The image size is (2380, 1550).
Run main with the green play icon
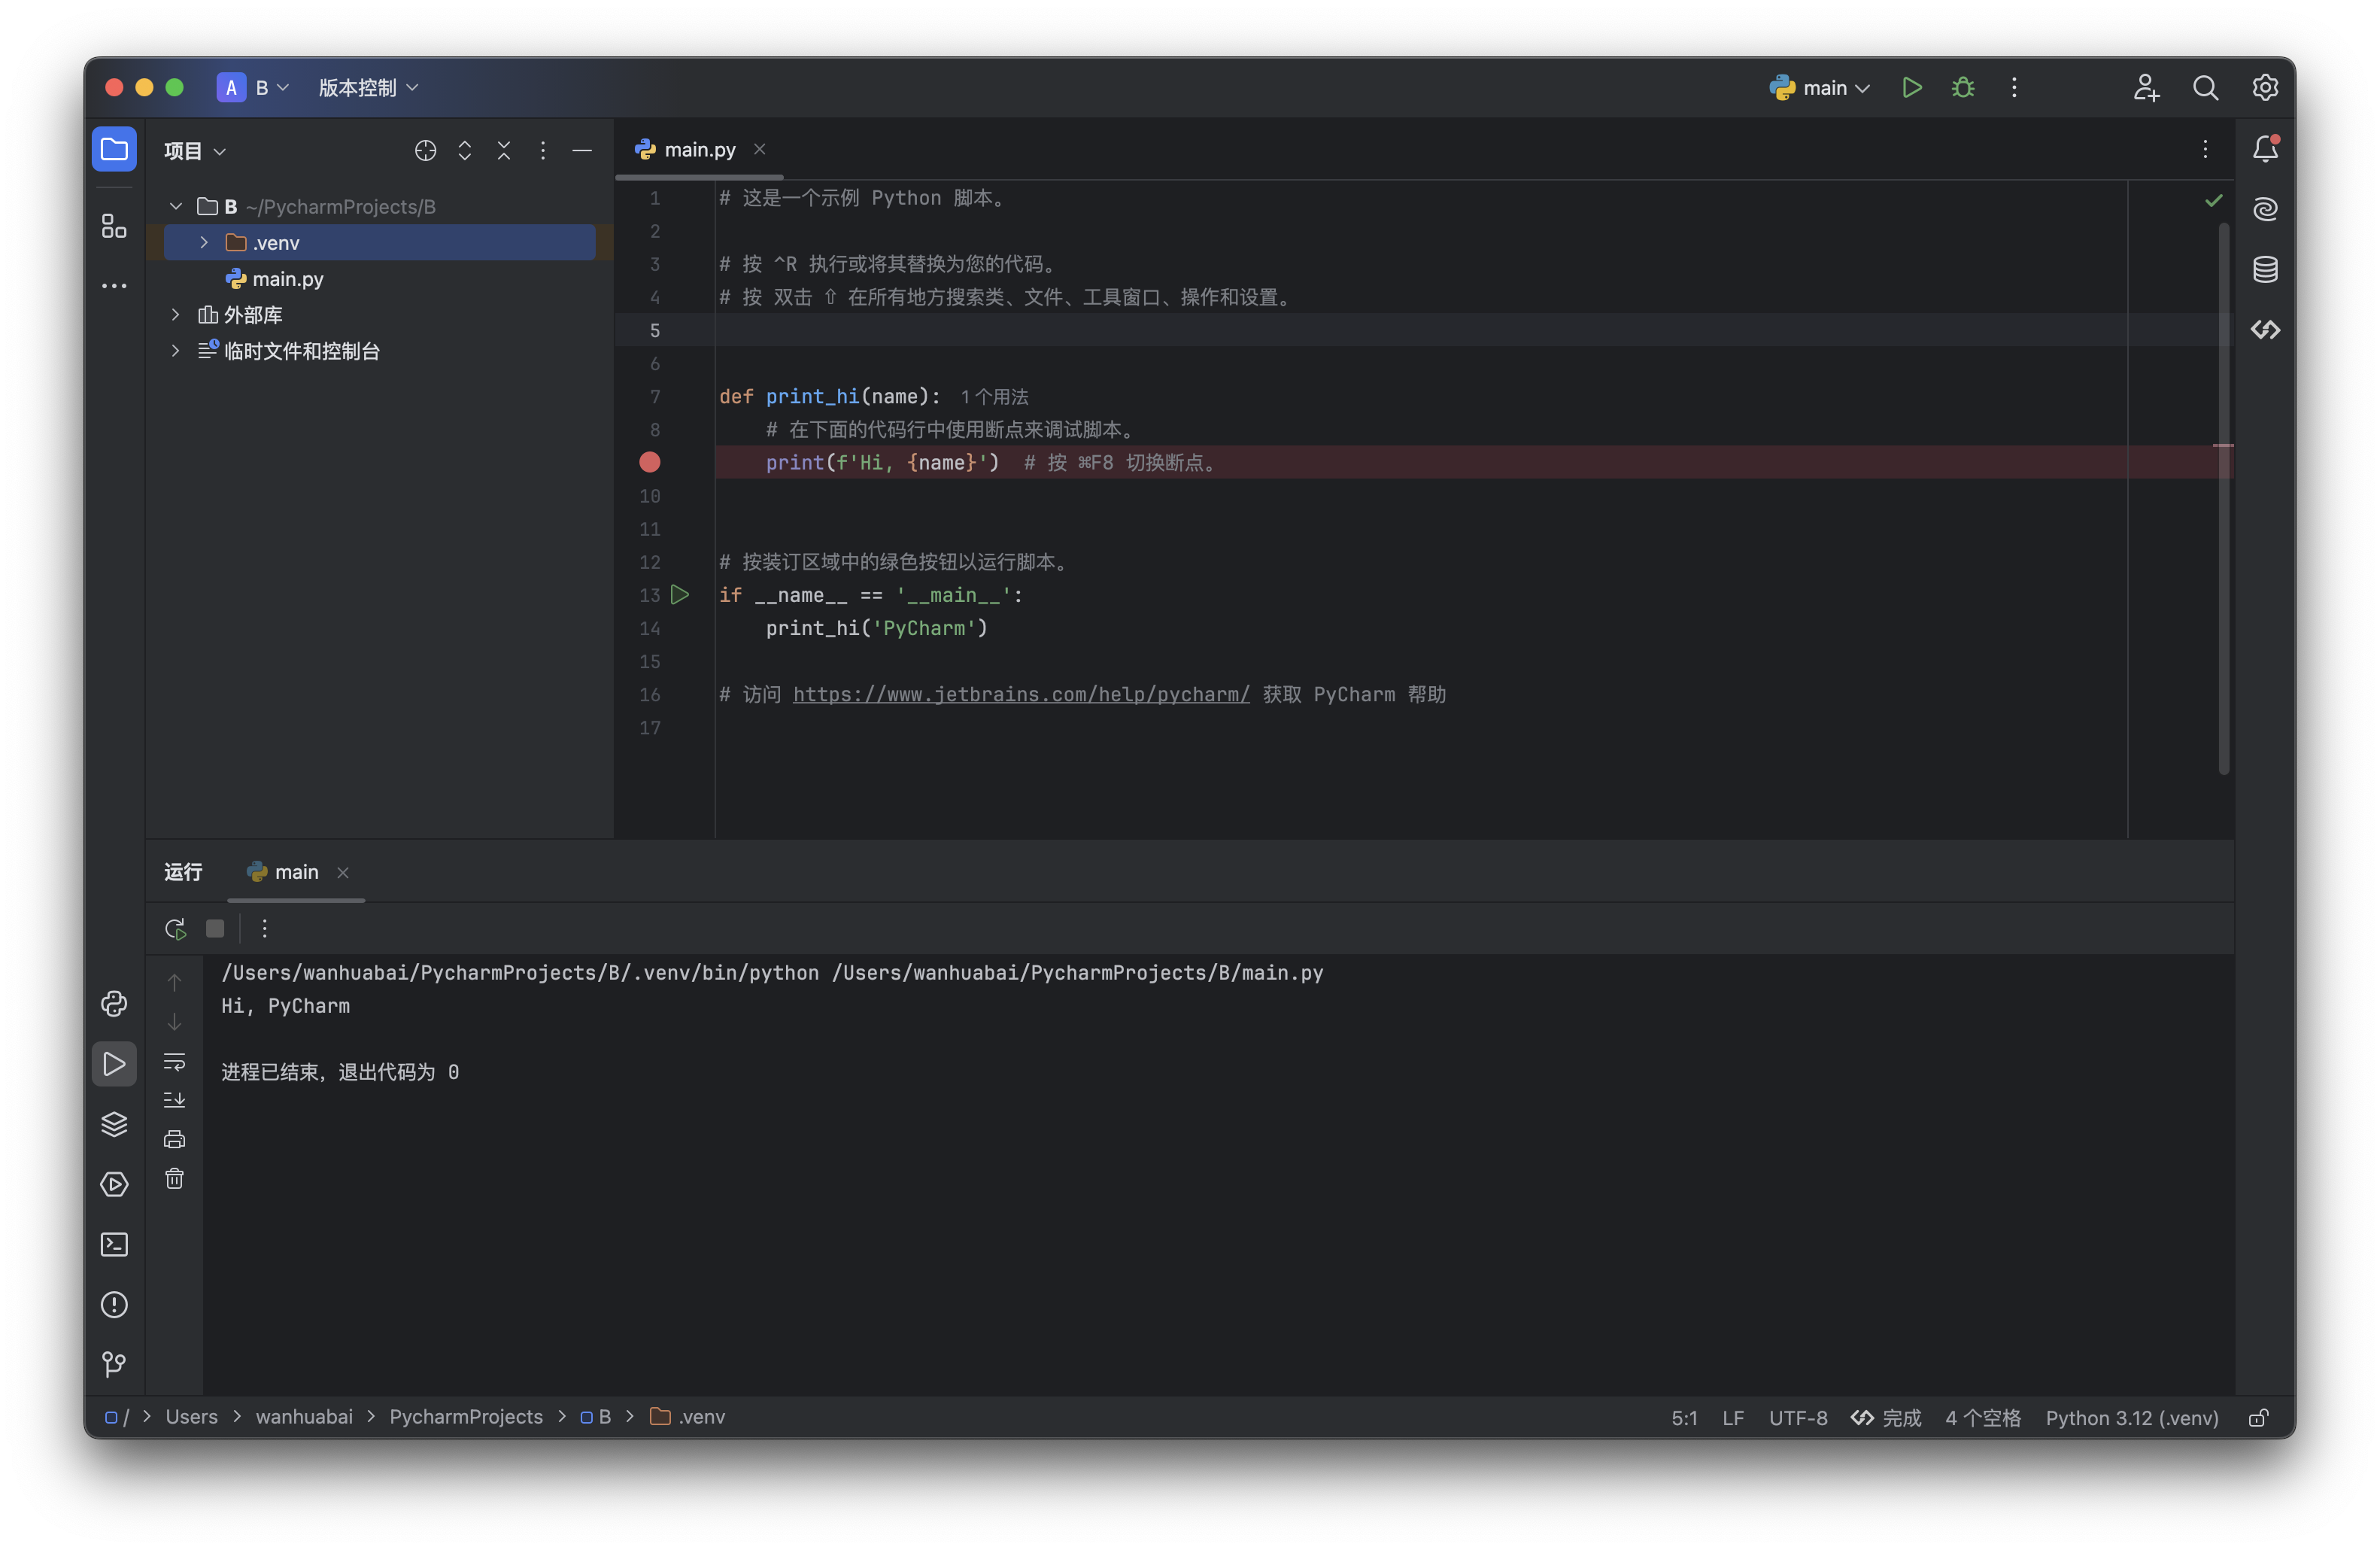1911,88
